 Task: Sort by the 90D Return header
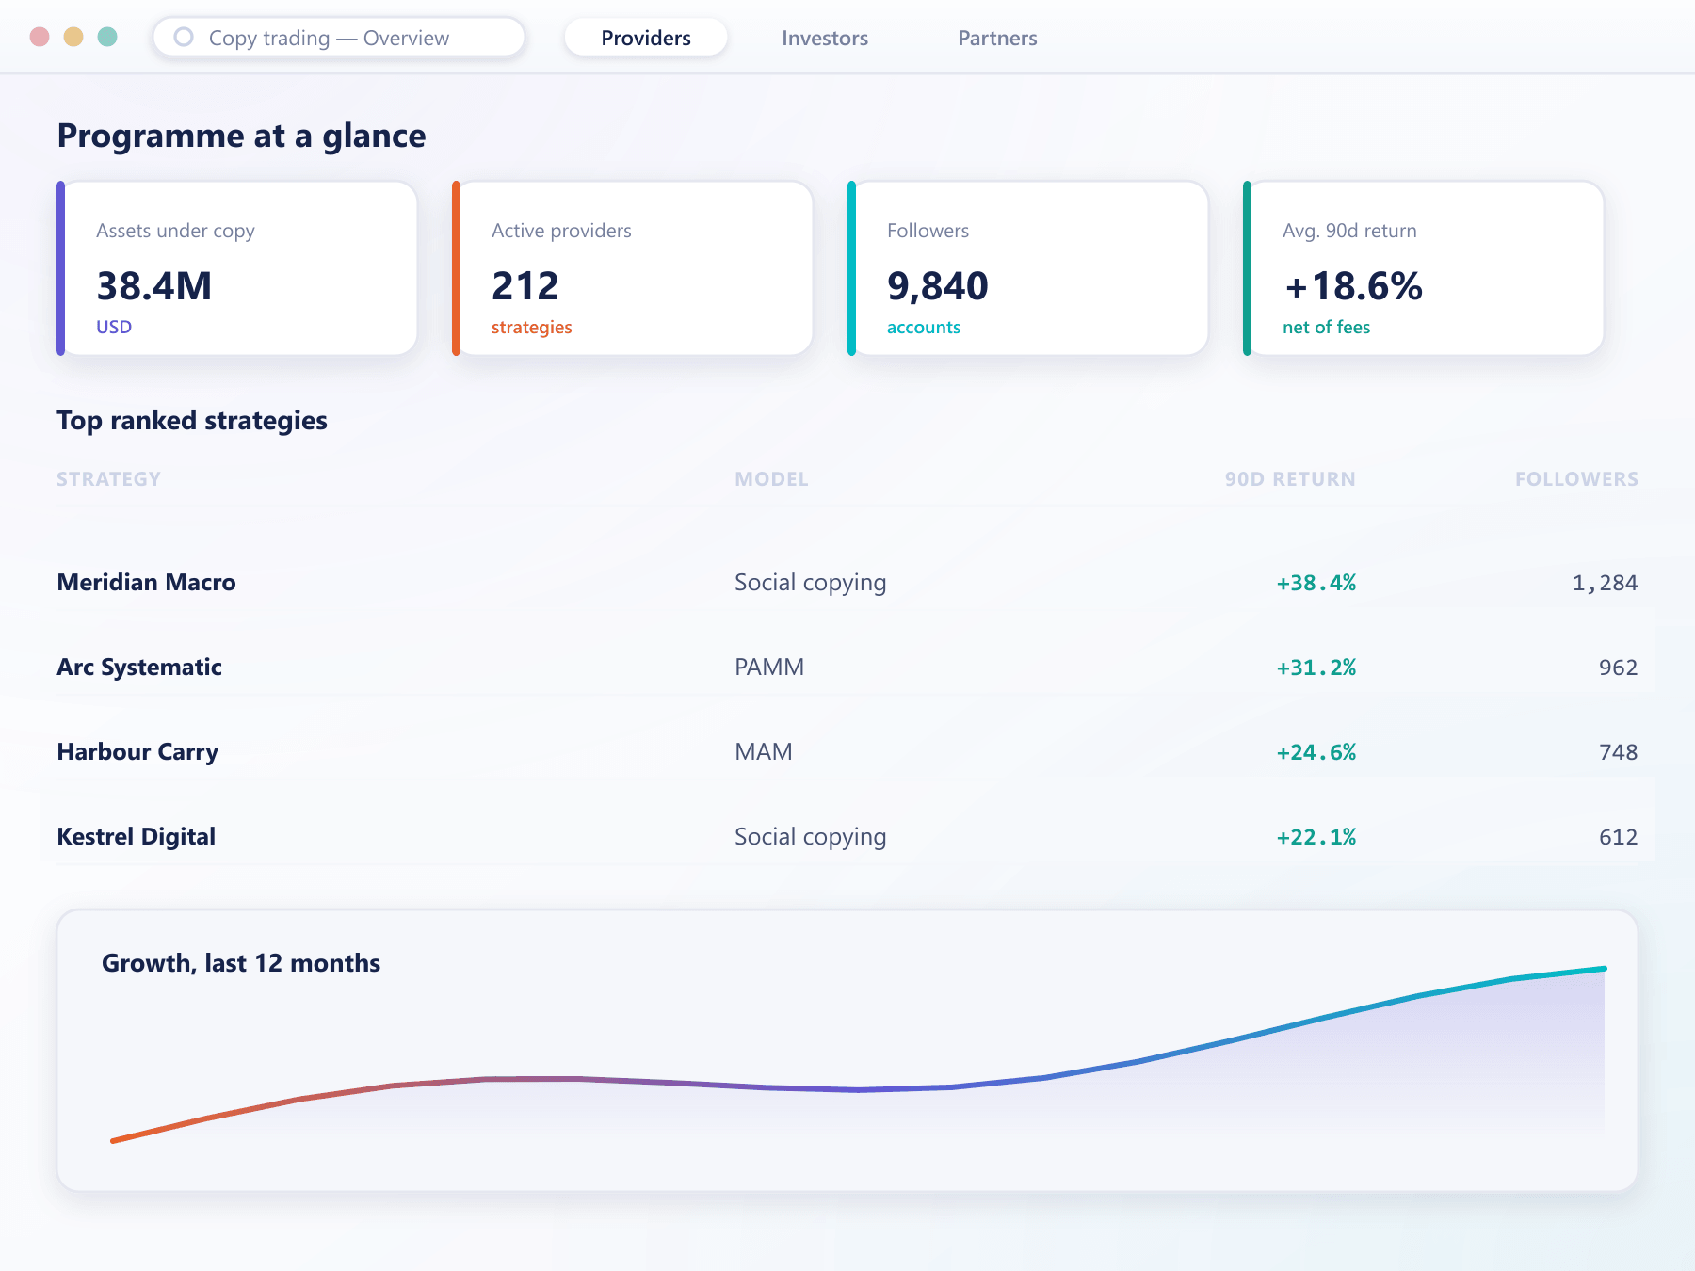point(1290,479)
